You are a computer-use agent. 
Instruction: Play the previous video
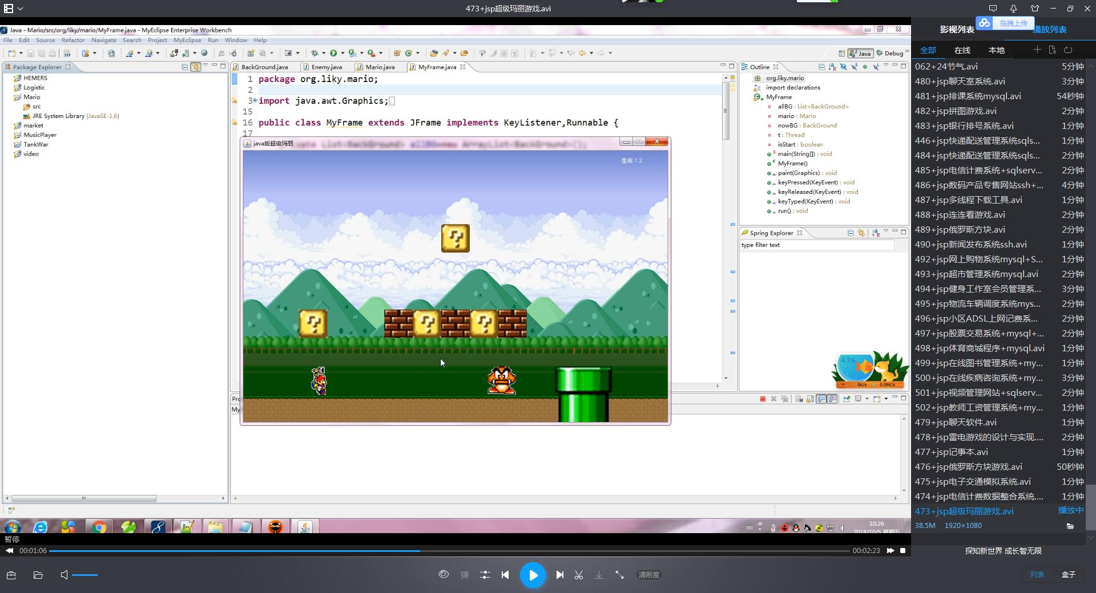[x=505, y=575]
